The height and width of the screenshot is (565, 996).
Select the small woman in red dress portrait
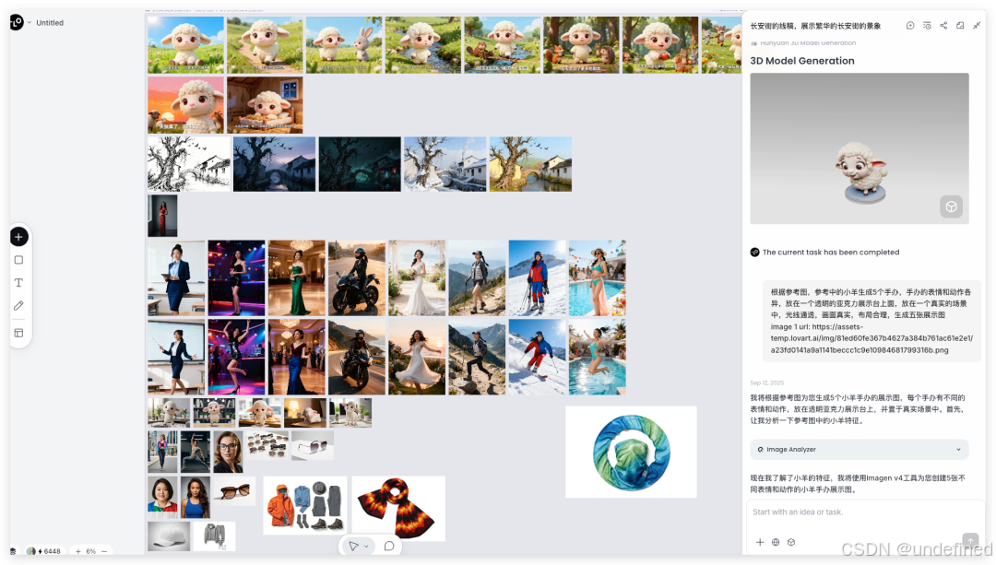162,216
